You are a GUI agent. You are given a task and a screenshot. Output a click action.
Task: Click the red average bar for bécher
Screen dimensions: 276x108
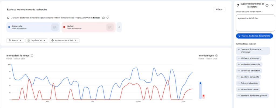point(203,96)
